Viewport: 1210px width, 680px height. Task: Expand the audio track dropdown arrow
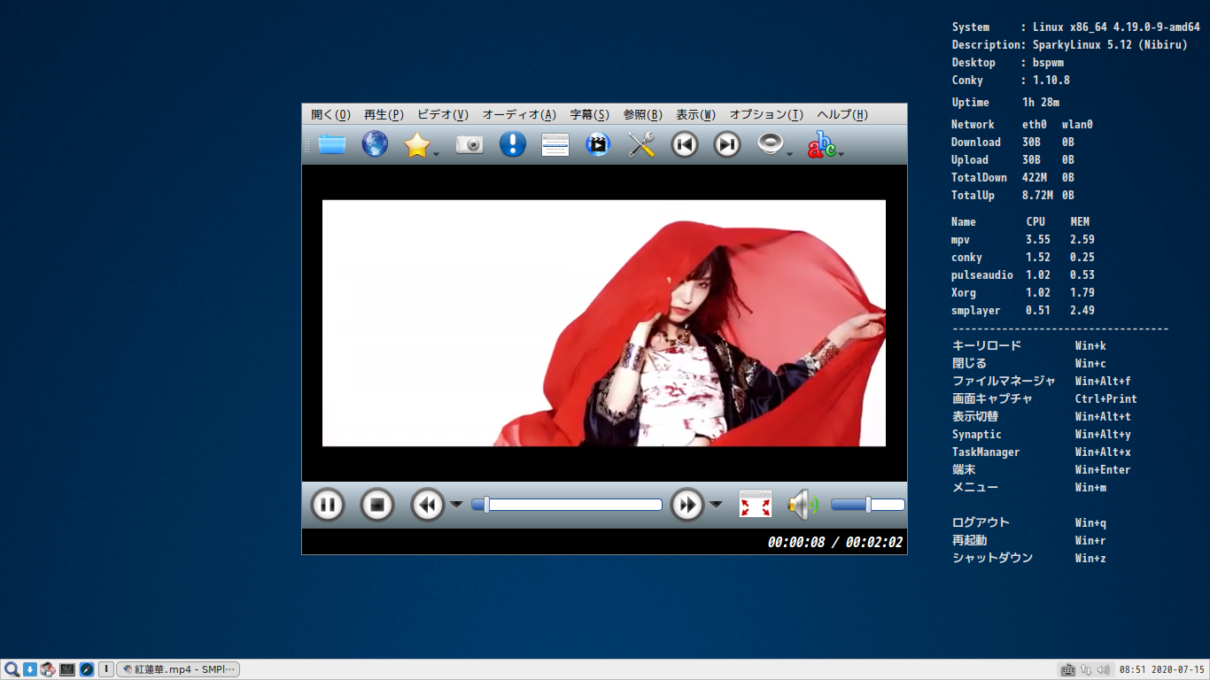pos(789,154)
